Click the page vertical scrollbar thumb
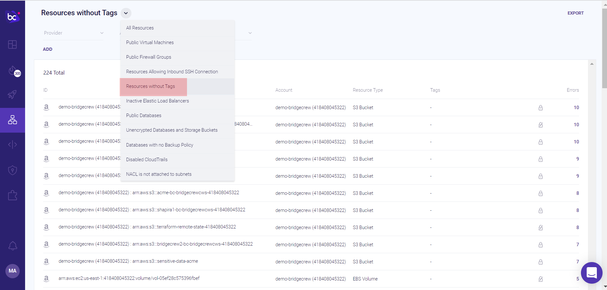Image resolution: width=607 pixels, height=290 pixels. coord(604,48)
